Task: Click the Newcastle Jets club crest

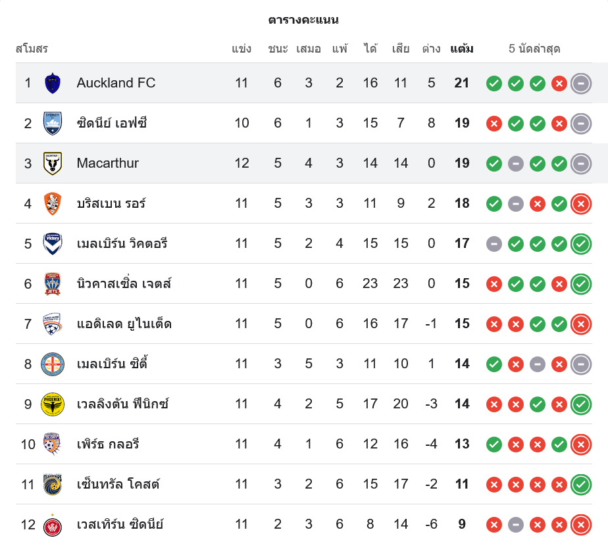Action: [x=53, y=283]
